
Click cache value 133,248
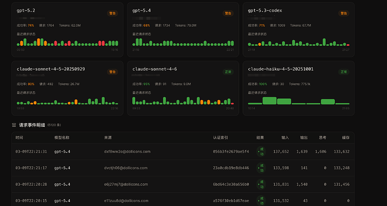coord(342,168)
